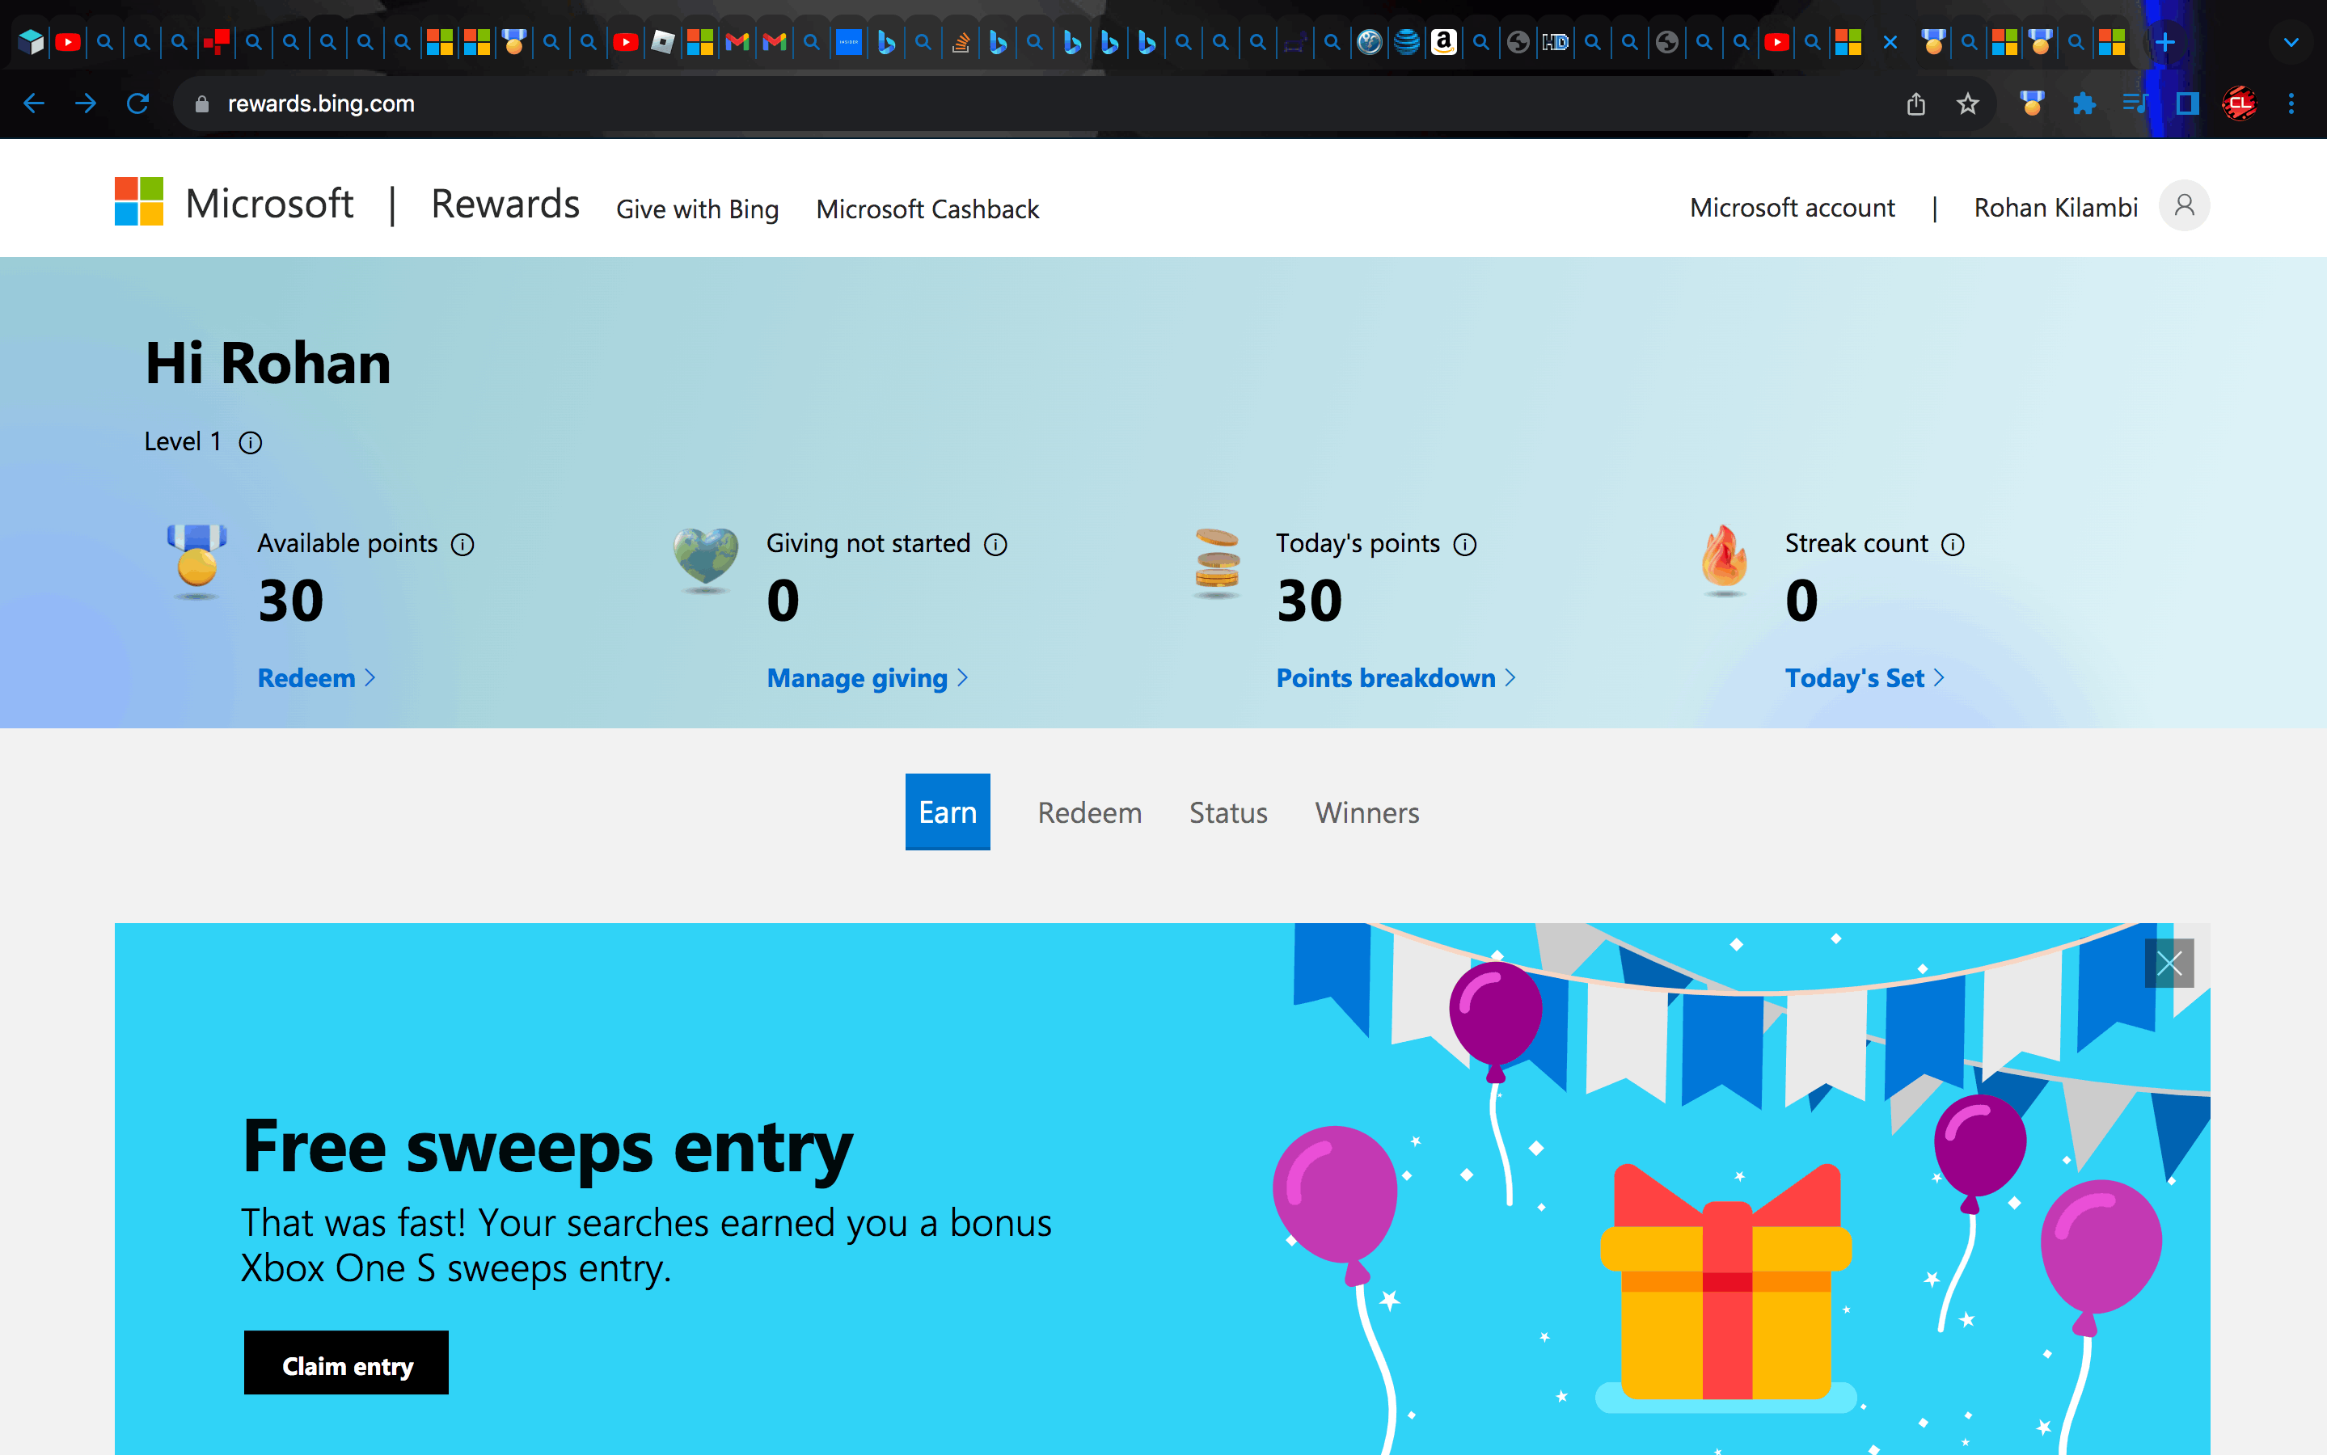Close the current browser tab
Image resolution: width=2327 pixels, height=1455 pixels.
coord(1890,42)
